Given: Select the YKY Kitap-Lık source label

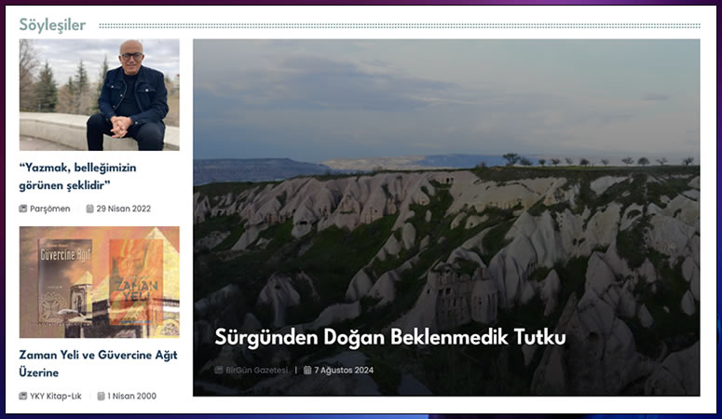Looking at the screenshot, I should coord(56,396).
